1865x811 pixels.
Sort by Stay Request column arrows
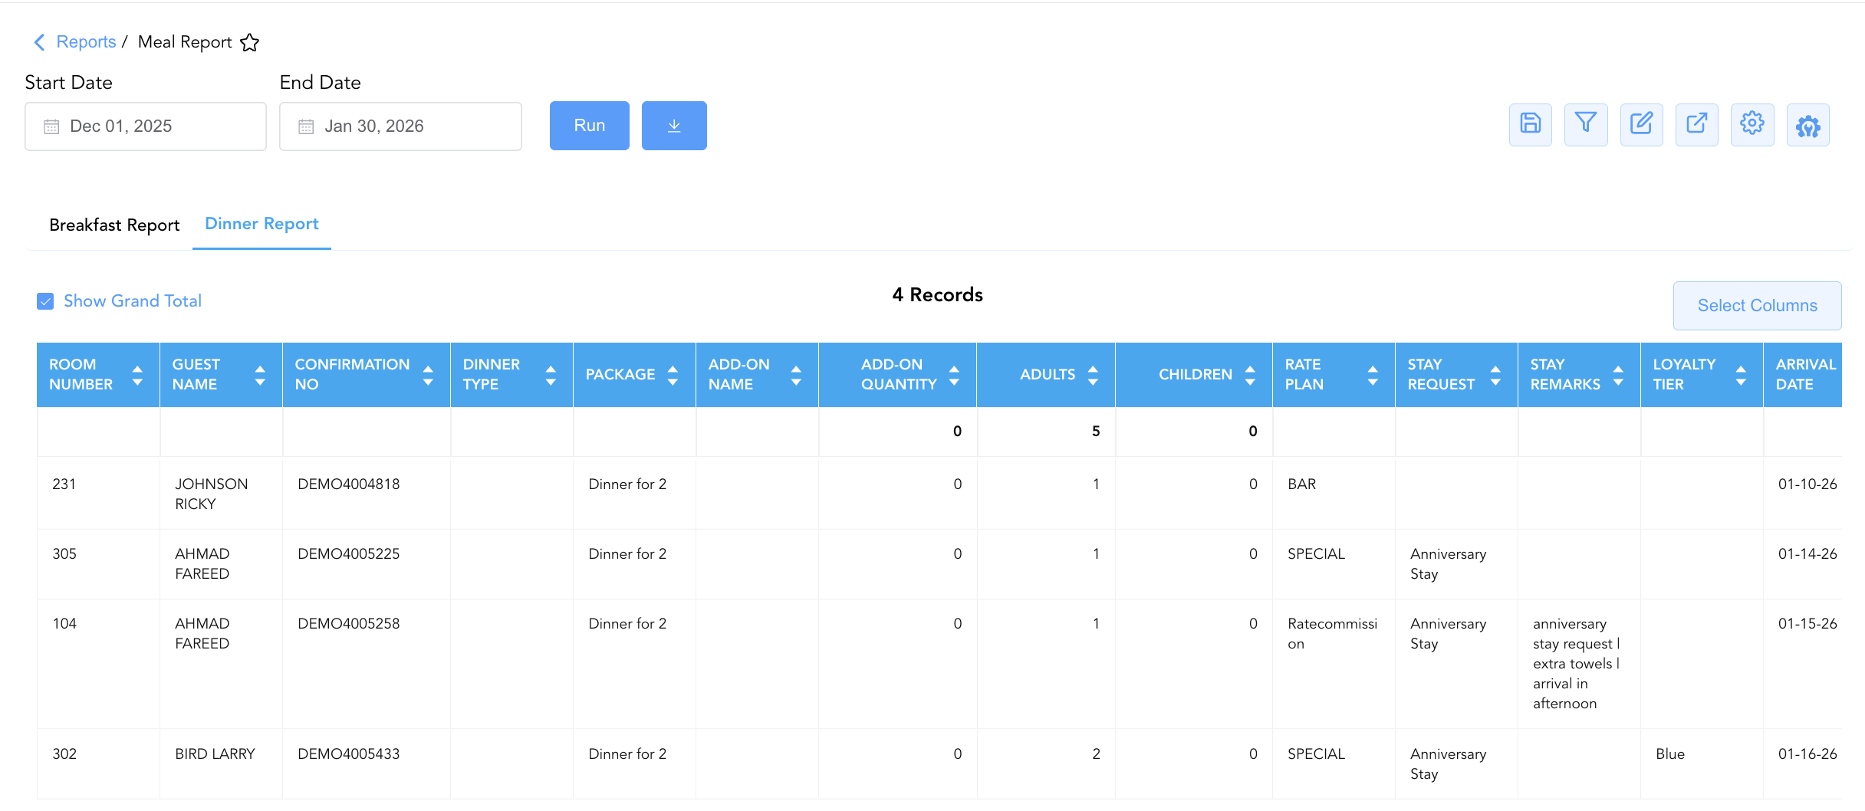(1495, 375)
